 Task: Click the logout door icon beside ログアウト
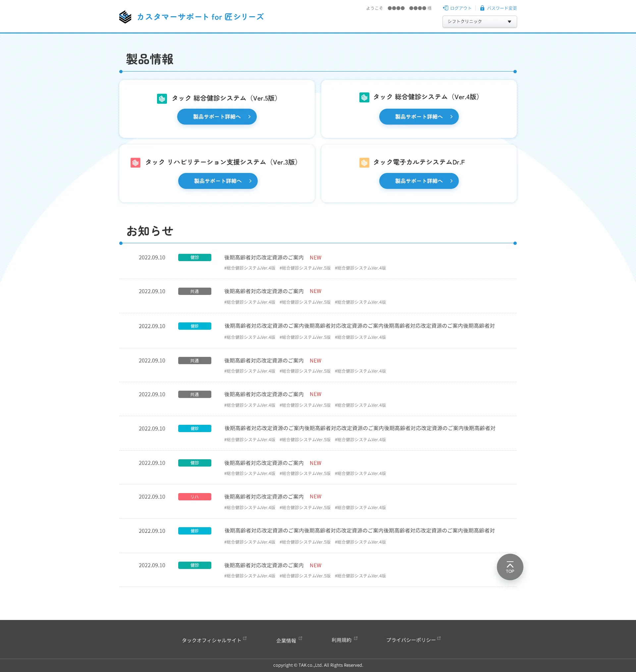pyautogui.click(x=445, y=8)
